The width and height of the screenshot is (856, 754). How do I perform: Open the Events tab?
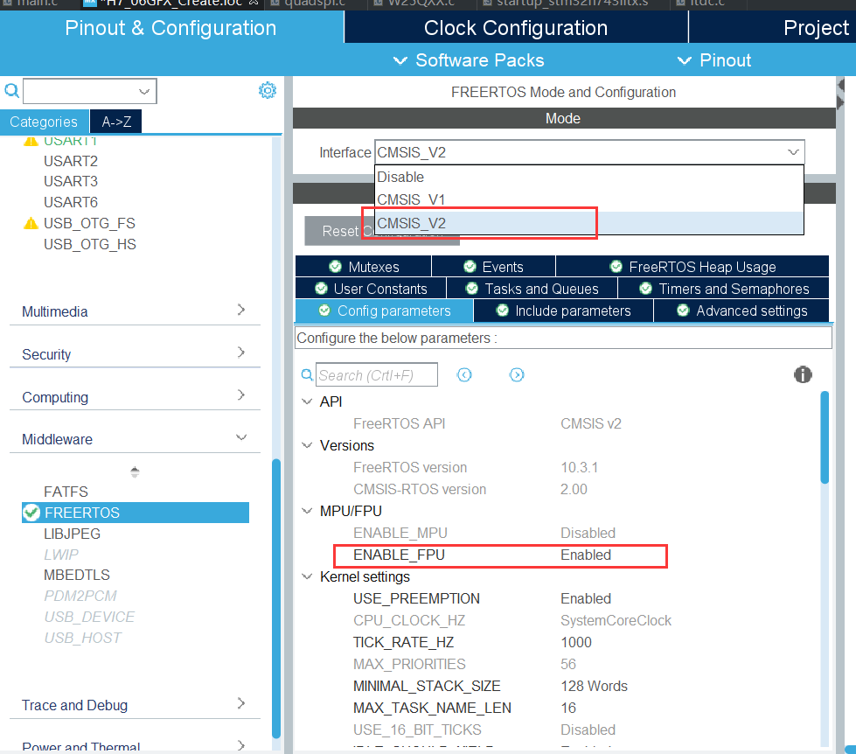click(493, 267)
